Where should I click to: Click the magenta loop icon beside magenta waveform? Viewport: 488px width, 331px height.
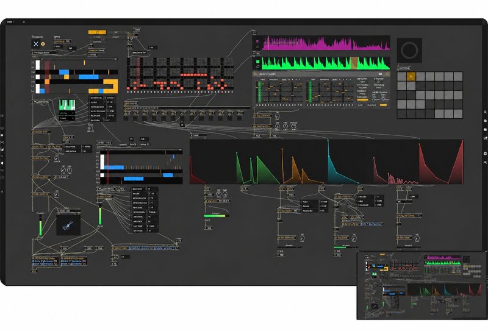coord(257,41)
